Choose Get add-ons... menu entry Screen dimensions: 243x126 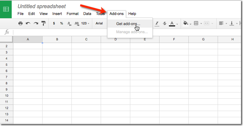click(x=130, y=24)
